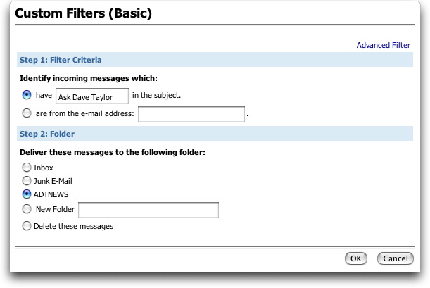Choose the 'are from the e-mail address' radio button

click(27, 113)
